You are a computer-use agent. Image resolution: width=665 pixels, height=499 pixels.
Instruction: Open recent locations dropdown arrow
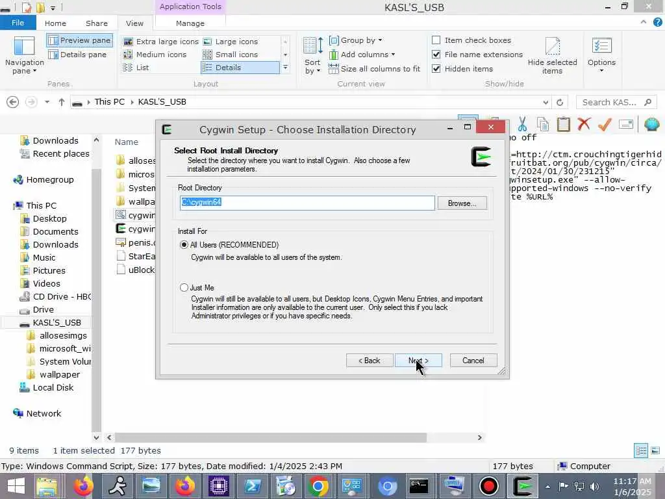click(47, 102)
